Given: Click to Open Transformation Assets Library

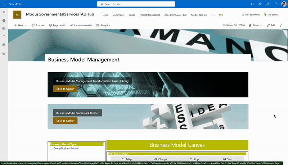Looking at the screenshot, I should click(x=65, y=89).
